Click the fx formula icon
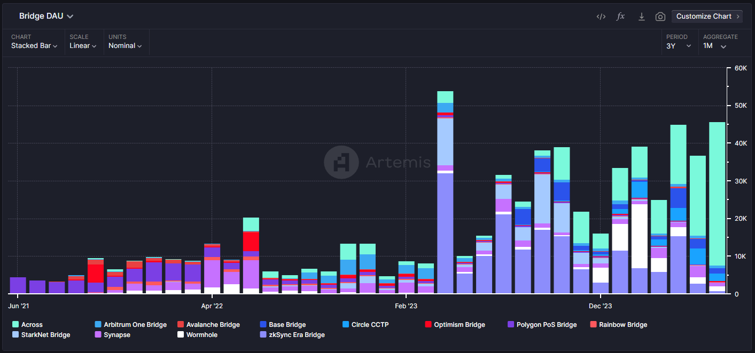This screenshot has width=755, height=353. pos(620,16)
